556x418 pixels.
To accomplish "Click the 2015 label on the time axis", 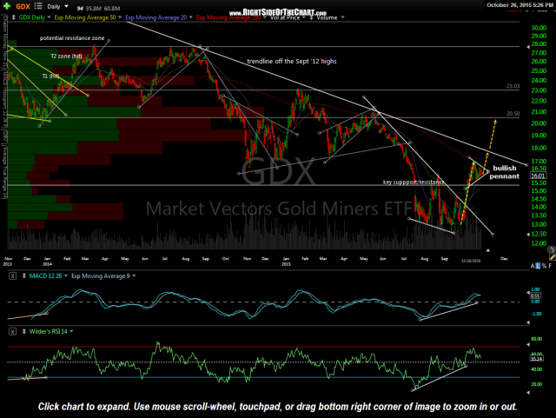I will tap(286, 264).
